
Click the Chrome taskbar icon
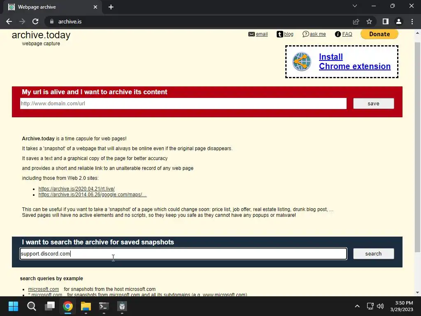(68, 306)
